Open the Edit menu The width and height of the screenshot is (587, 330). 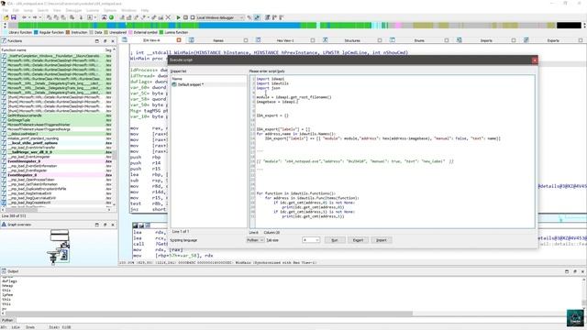click(17, 10)
